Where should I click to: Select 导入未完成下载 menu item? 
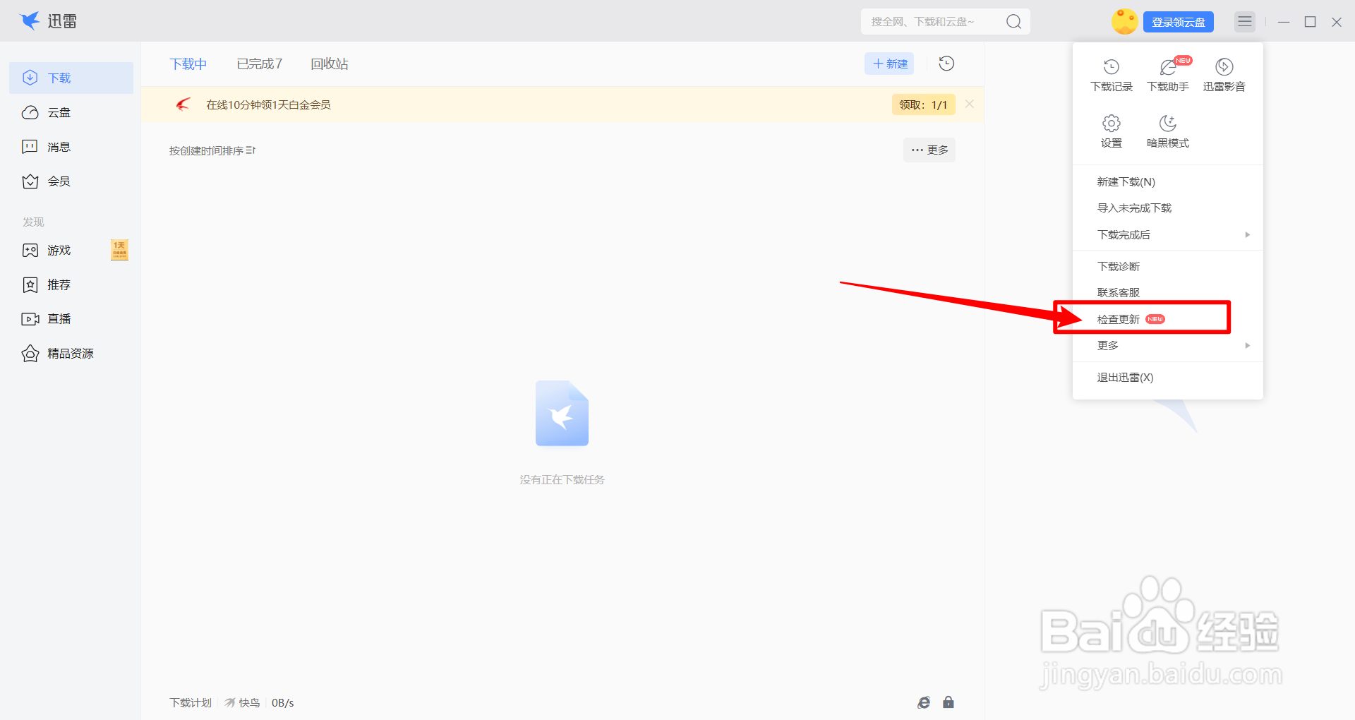click(x=1168, y=208)
